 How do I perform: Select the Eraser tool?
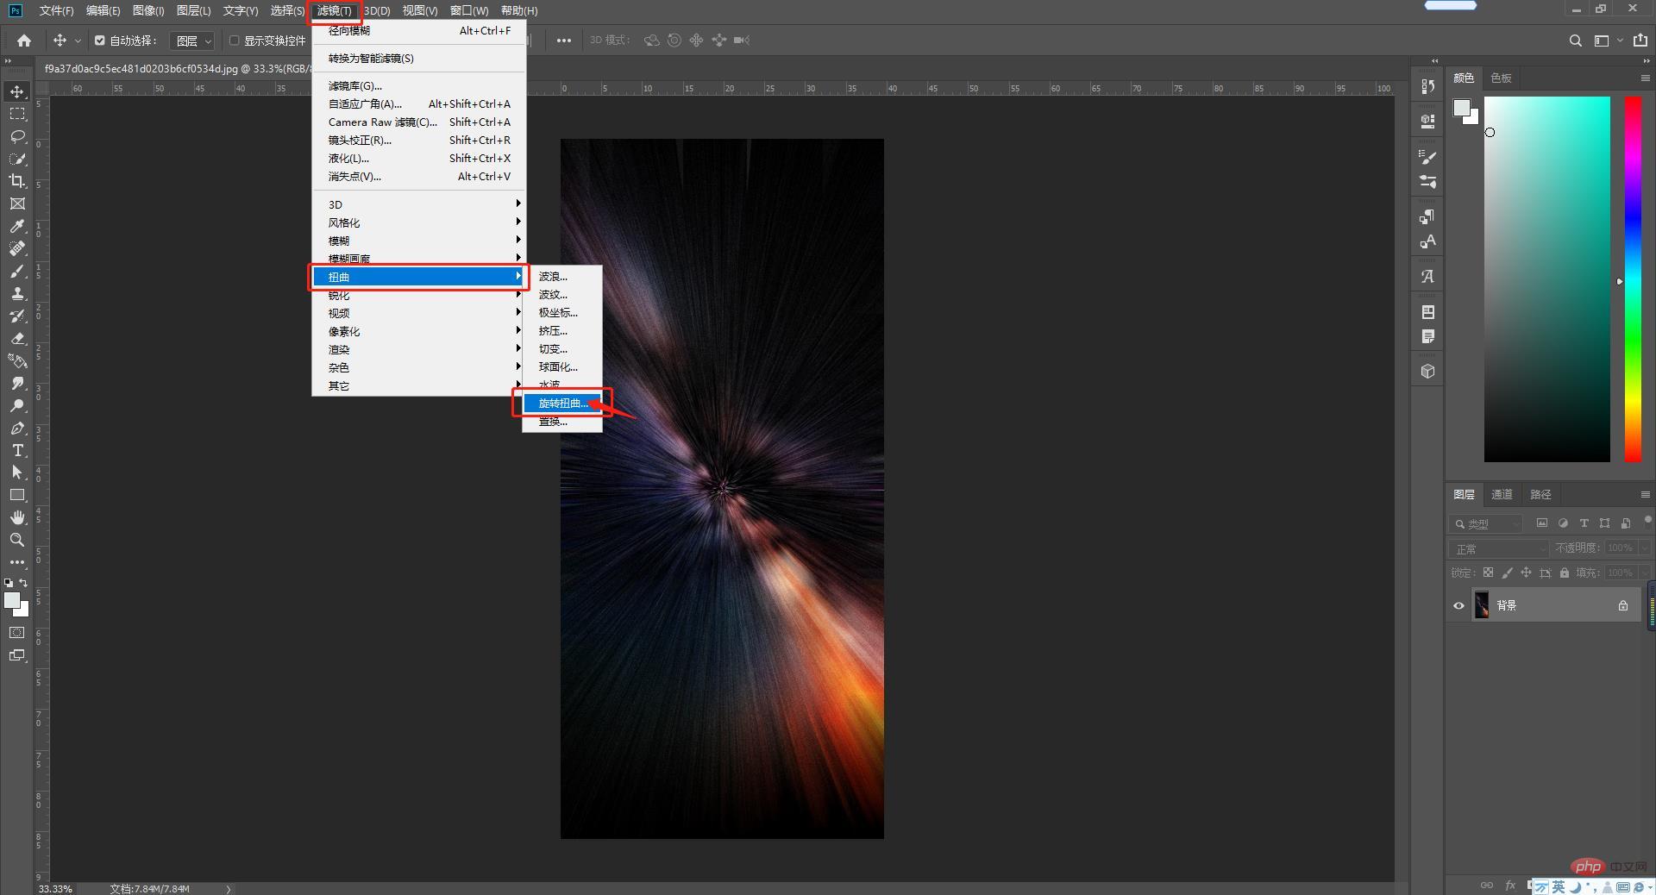(x=17, y=338)
